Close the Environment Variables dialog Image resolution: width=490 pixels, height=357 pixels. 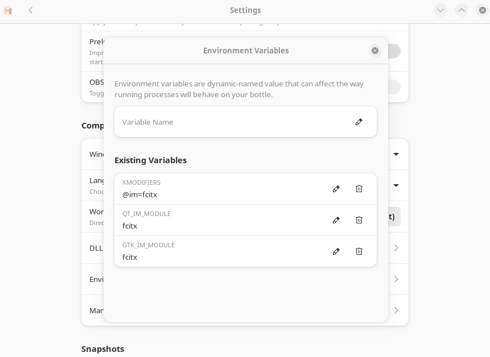point(375,51)
